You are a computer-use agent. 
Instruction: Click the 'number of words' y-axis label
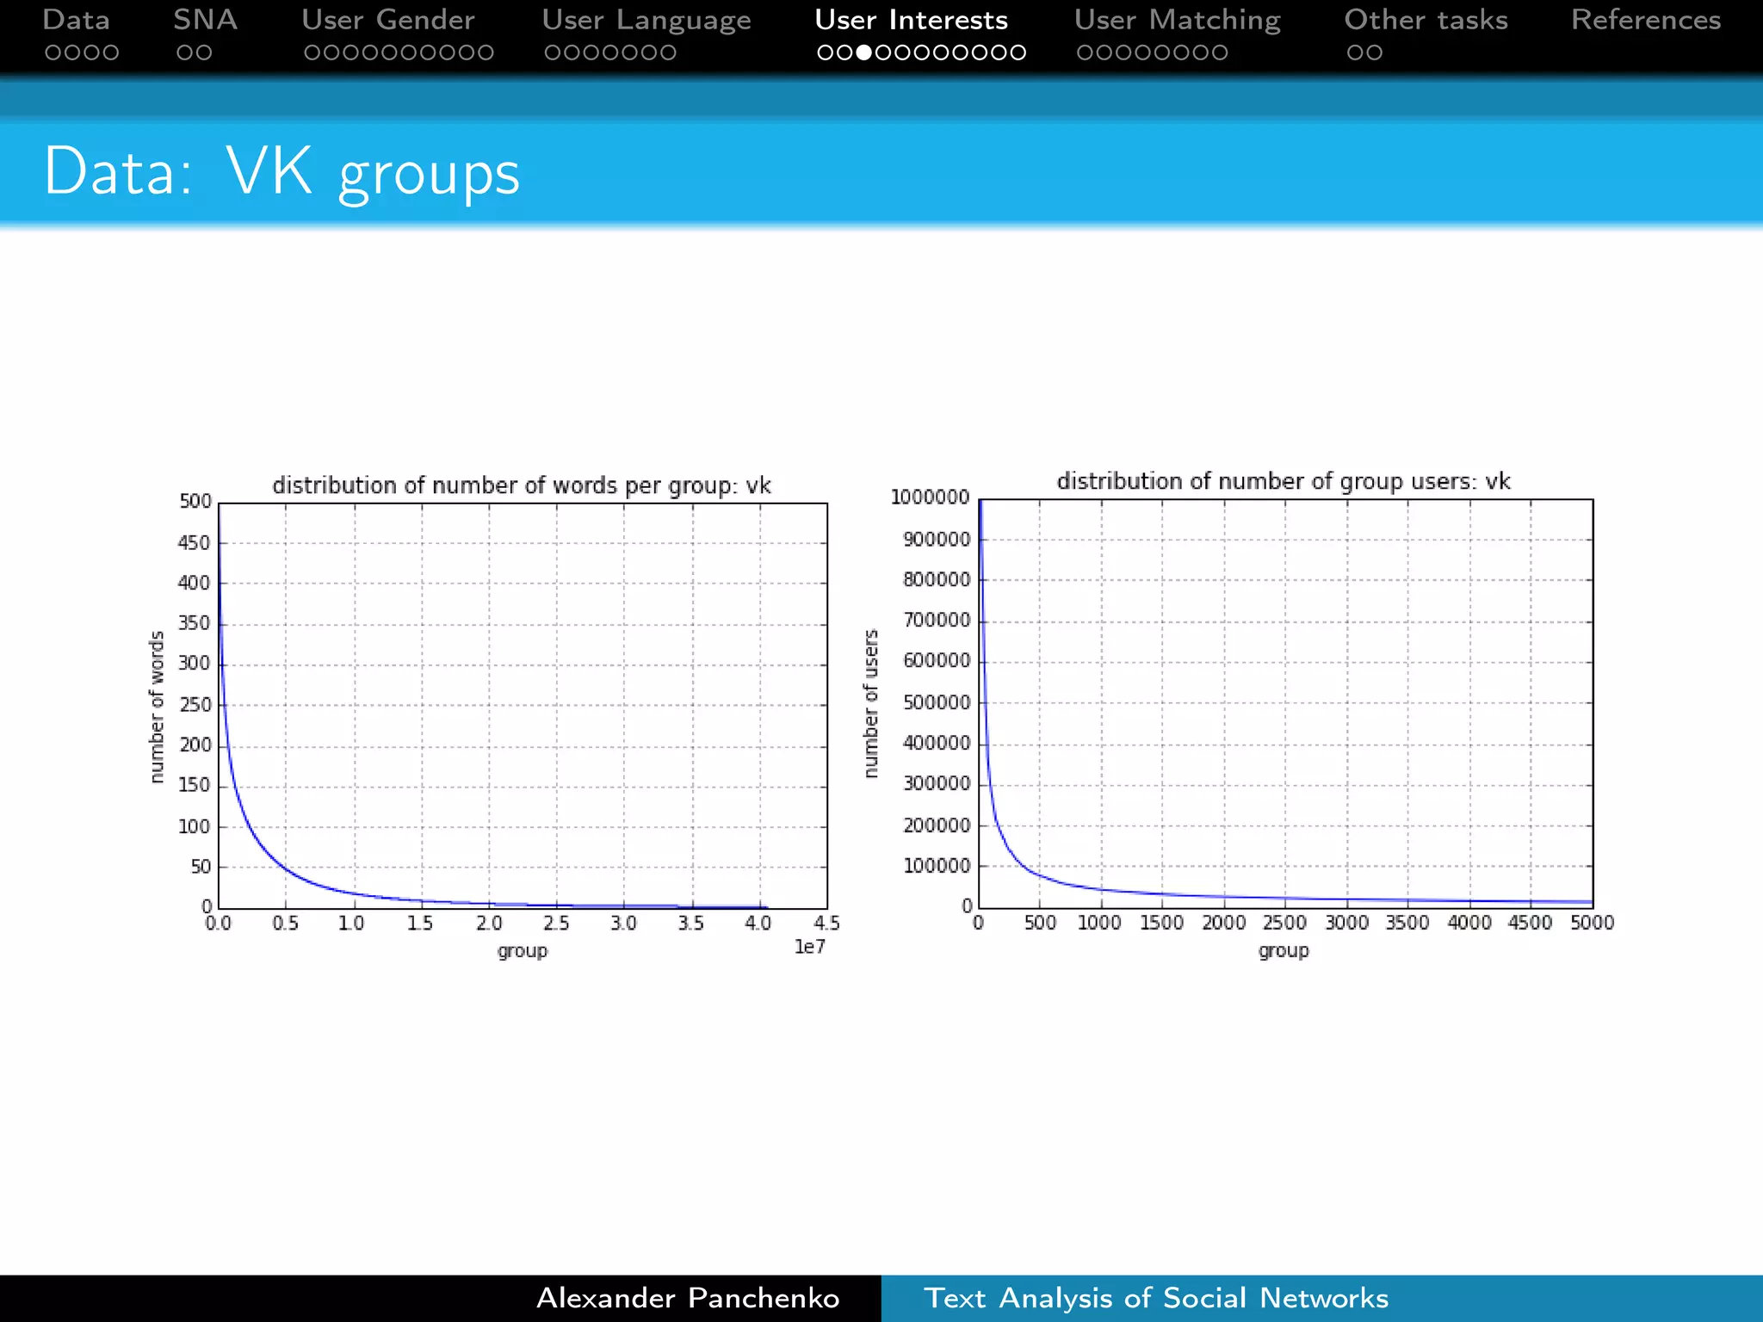click(x=157, y=707)
